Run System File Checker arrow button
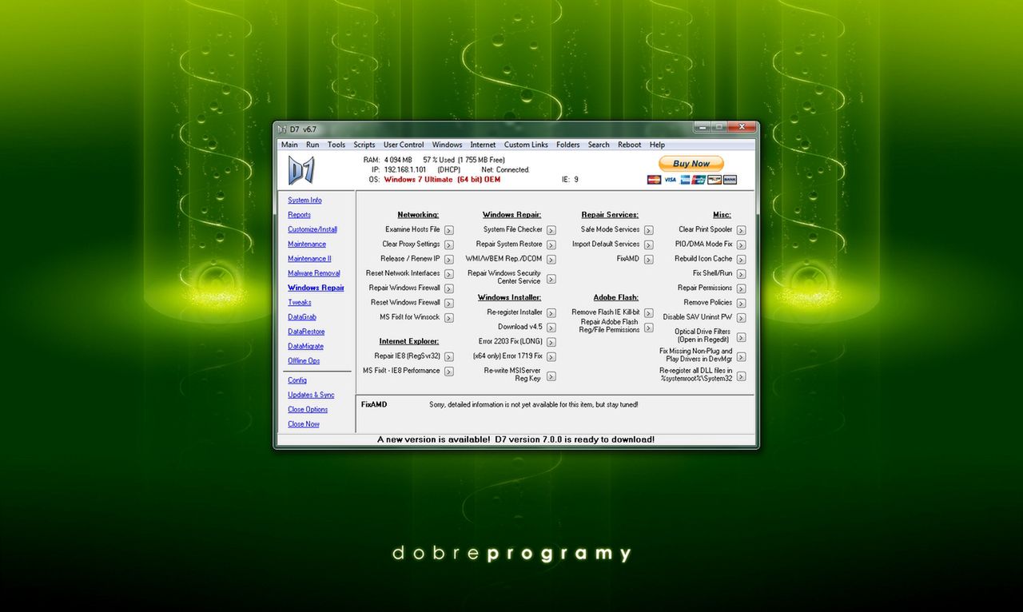This screenshot has width=1023, height=612. (x=551, y=230)
